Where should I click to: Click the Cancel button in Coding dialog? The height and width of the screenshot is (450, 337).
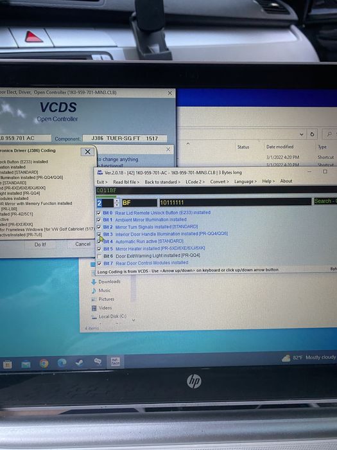[83, 244]
